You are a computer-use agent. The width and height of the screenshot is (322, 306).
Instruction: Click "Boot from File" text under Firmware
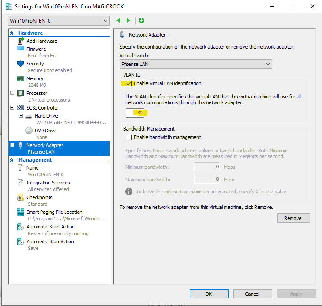(42, 56)
